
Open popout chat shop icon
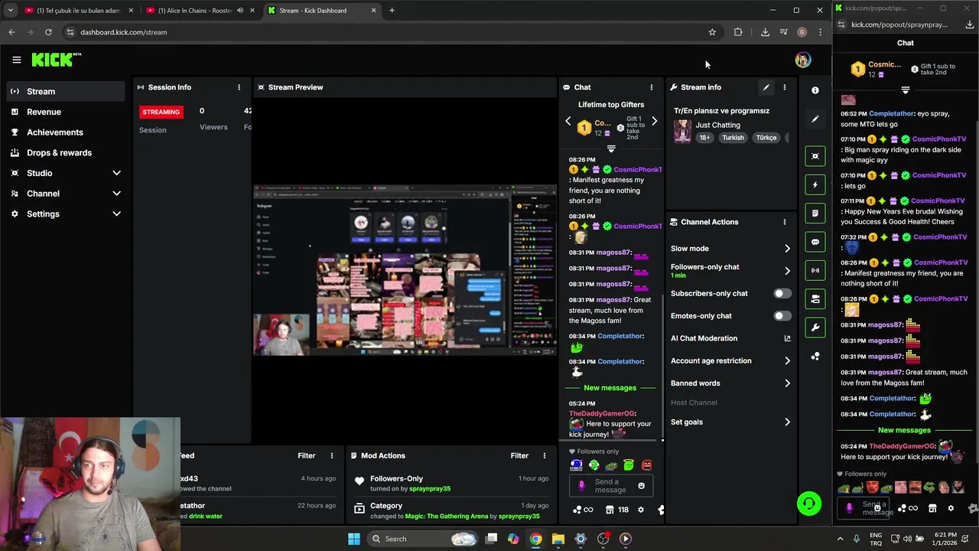[x=932, y=508]
